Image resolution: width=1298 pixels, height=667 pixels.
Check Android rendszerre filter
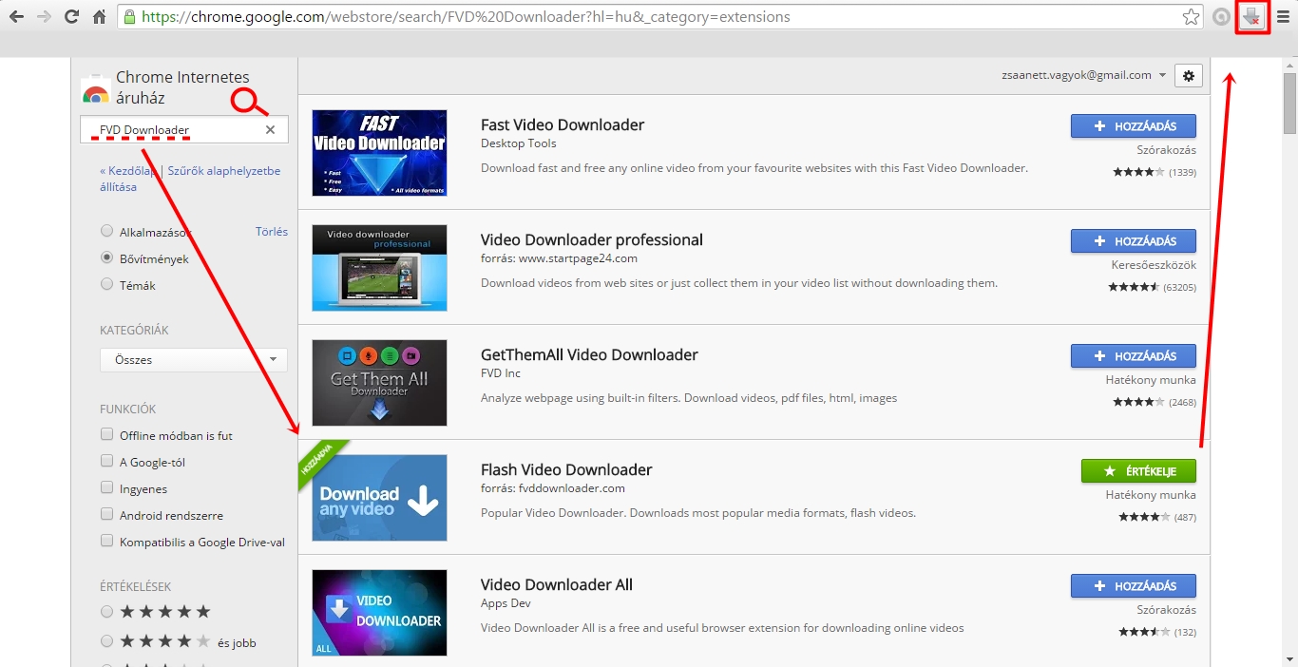(106, 514)
